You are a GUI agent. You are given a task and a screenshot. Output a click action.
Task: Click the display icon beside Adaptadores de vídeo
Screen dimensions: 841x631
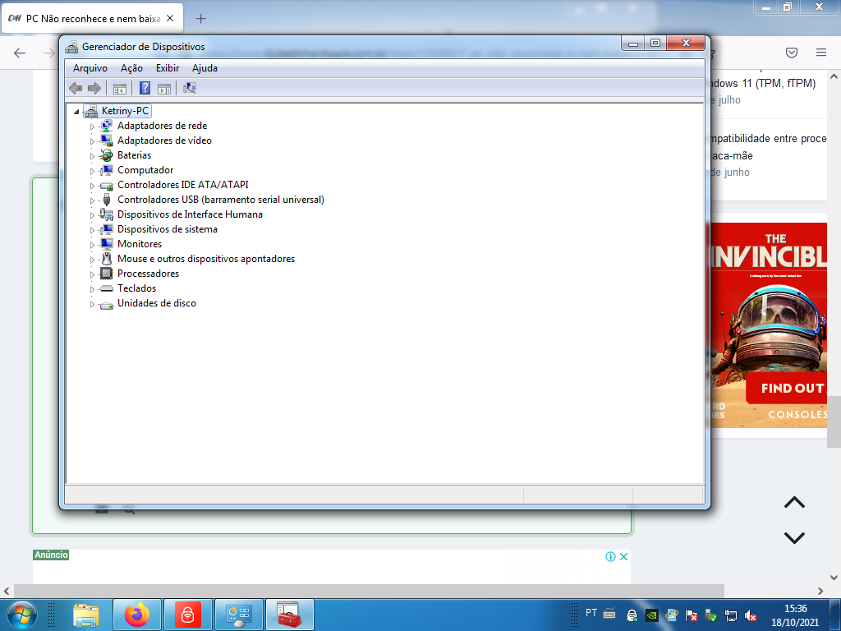coord(107,140)
